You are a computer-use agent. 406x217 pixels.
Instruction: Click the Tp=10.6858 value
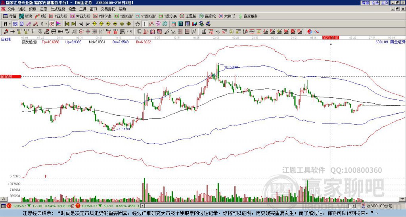(50, 42)
